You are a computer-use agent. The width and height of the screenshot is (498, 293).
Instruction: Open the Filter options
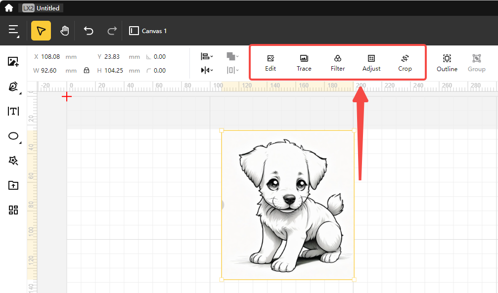pyautogui.click(x=338, y=63)
